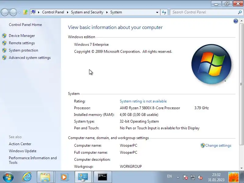Click the Computer name WooperPC value

(x=128, y=145)
